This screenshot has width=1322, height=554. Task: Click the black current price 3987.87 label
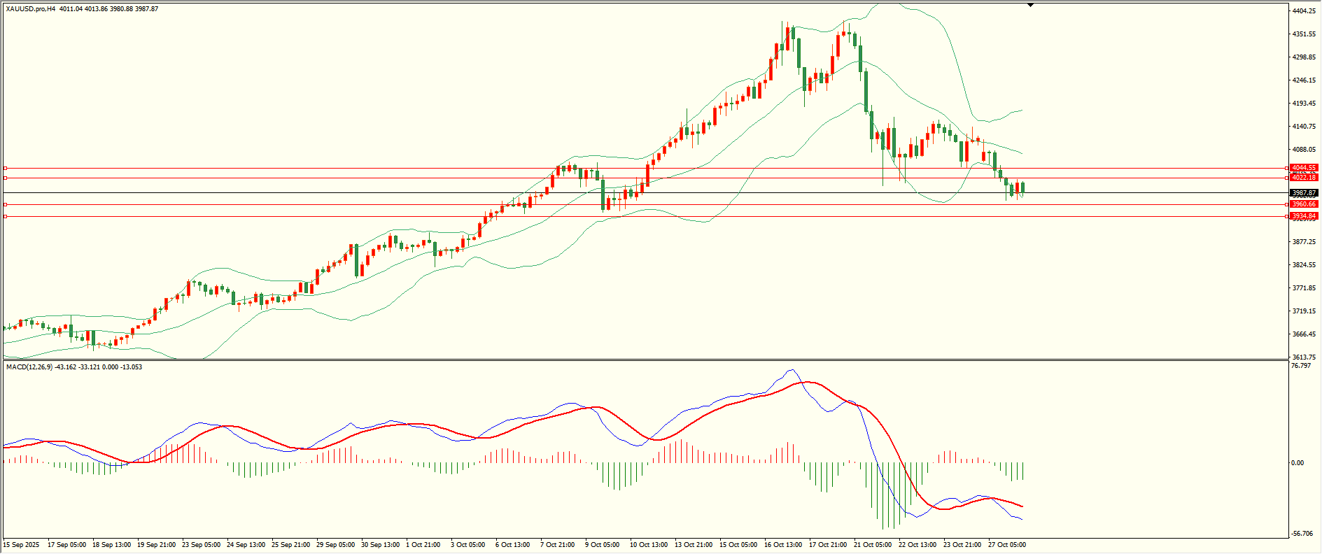click(x=1305, y=193)
